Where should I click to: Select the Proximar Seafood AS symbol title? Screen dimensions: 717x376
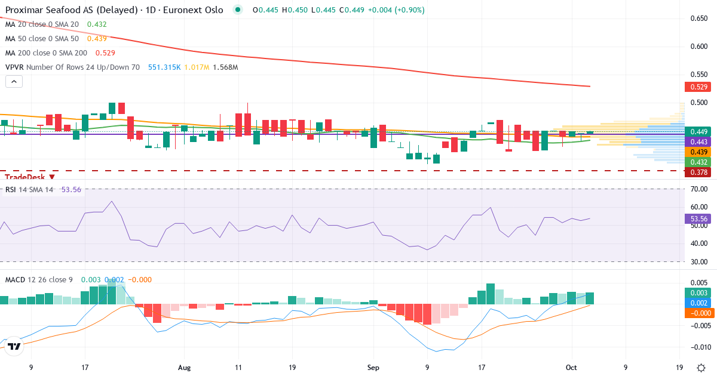tap(114, 10)
